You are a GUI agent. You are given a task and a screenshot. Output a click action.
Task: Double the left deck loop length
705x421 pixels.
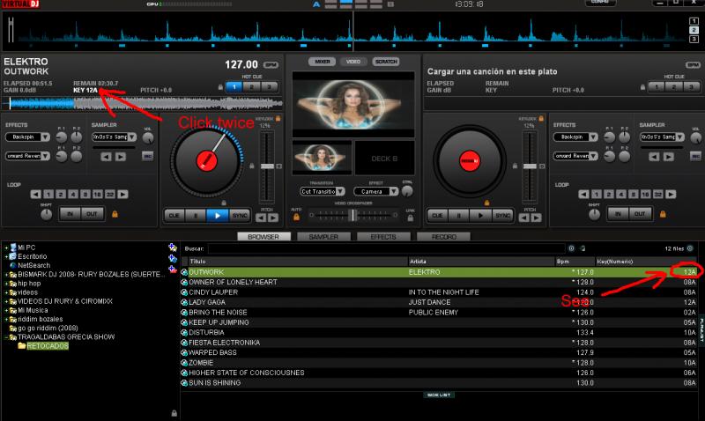[122, 194]
